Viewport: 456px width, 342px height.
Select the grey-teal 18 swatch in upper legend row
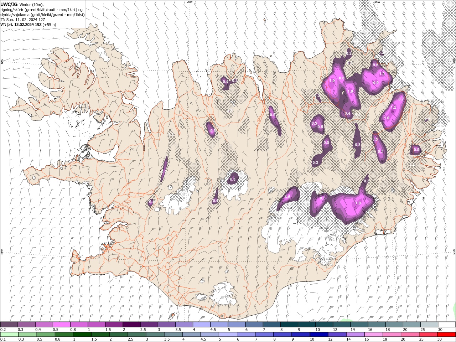tap(394, 325)
